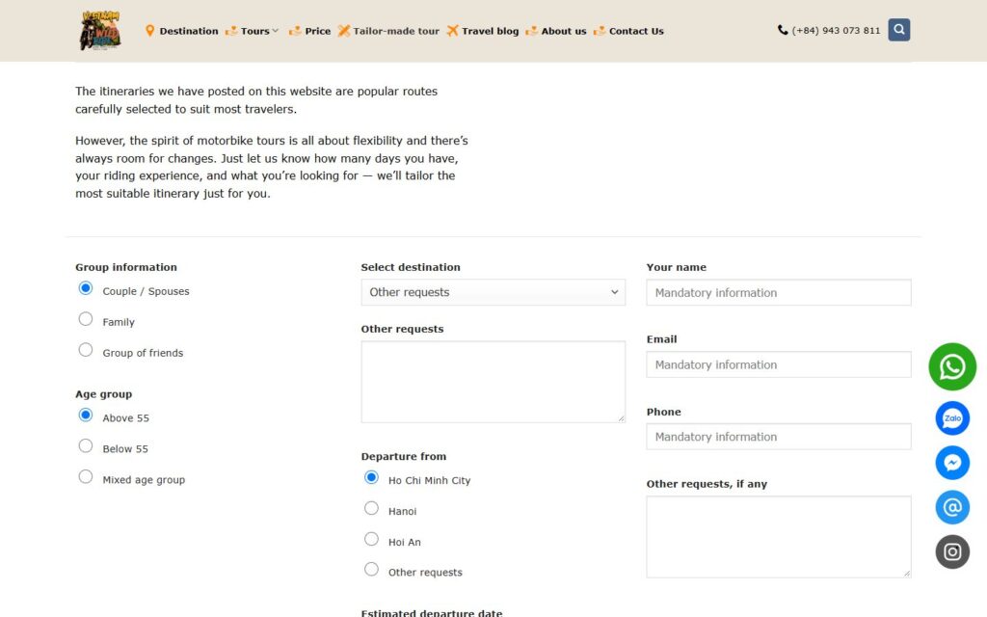Open Facebook Messenger chat icon
The image size is (987, 617).
[x=951, y=463]
